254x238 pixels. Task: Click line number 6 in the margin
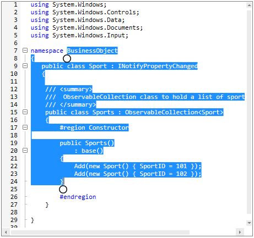point(15,43)
